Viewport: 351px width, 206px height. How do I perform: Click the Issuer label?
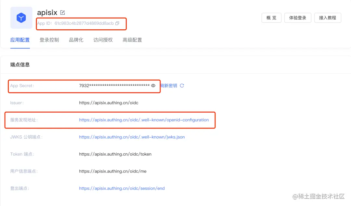(17, 103)
